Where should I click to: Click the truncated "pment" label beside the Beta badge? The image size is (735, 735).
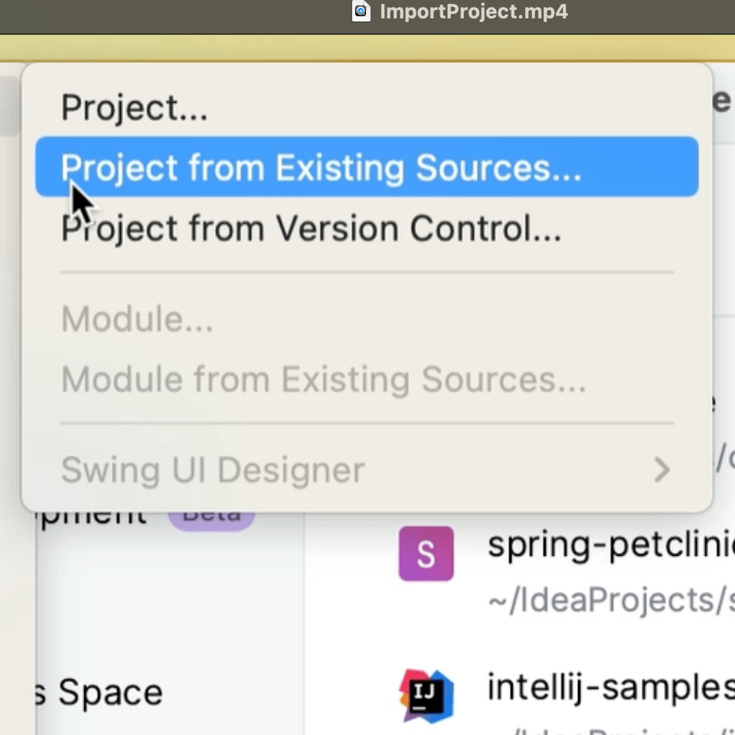pyautogui.click(x=92, y=514)
